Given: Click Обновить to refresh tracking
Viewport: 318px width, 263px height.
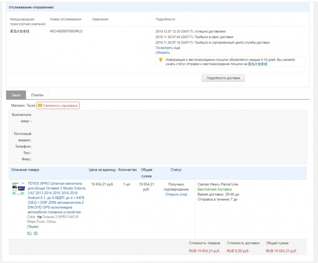Looking at the screenshot, I should (163, 53).
